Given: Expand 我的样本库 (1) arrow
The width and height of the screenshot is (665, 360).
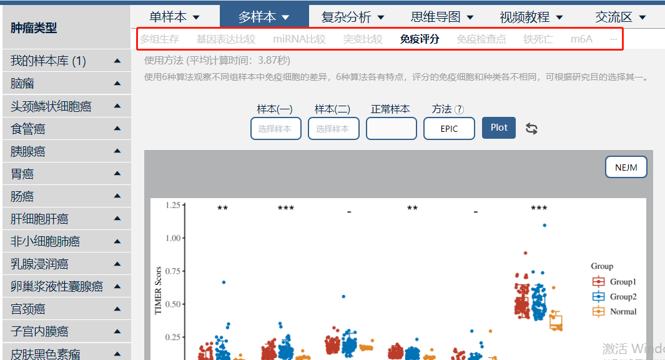Looking at the screenshot, I should tap(117, 61).
